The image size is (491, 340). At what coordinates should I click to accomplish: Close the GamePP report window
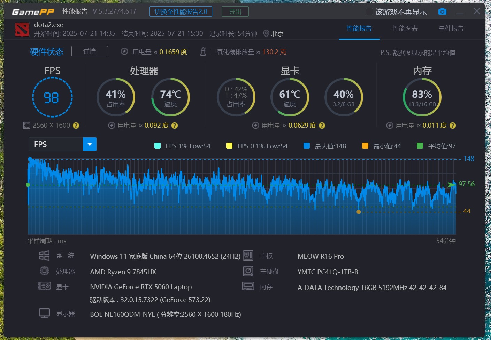(x=477, y=11)
